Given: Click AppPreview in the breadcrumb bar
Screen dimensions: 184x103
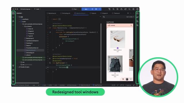Looking at the screenshot, I should click(97, 85).
